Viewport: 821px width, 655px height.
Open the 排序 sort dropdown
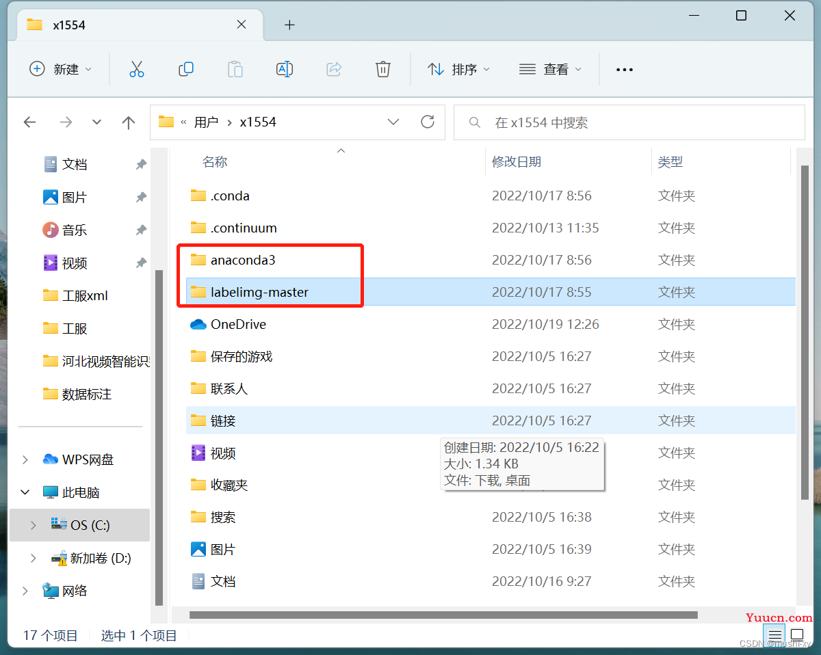pos(458,69)
